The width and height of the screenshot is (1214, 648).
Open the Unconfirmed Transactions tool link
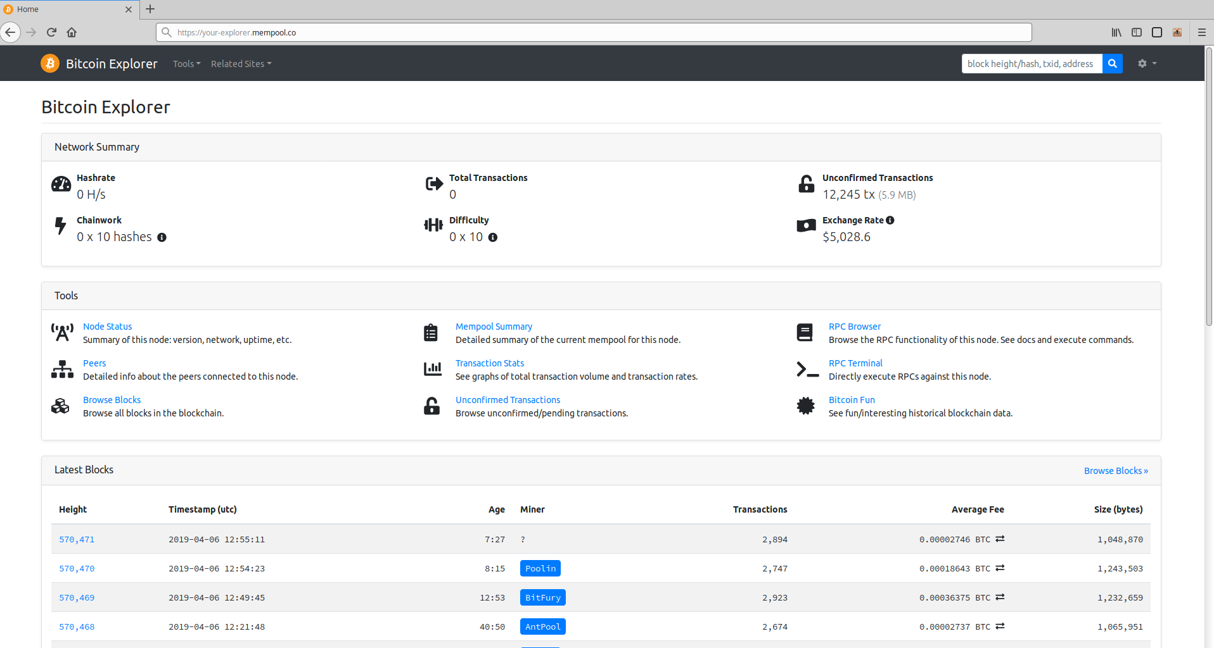click(x=508, y=400)
